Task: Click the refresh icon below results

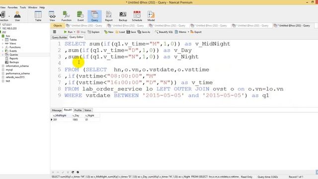Action: (73, 172)
